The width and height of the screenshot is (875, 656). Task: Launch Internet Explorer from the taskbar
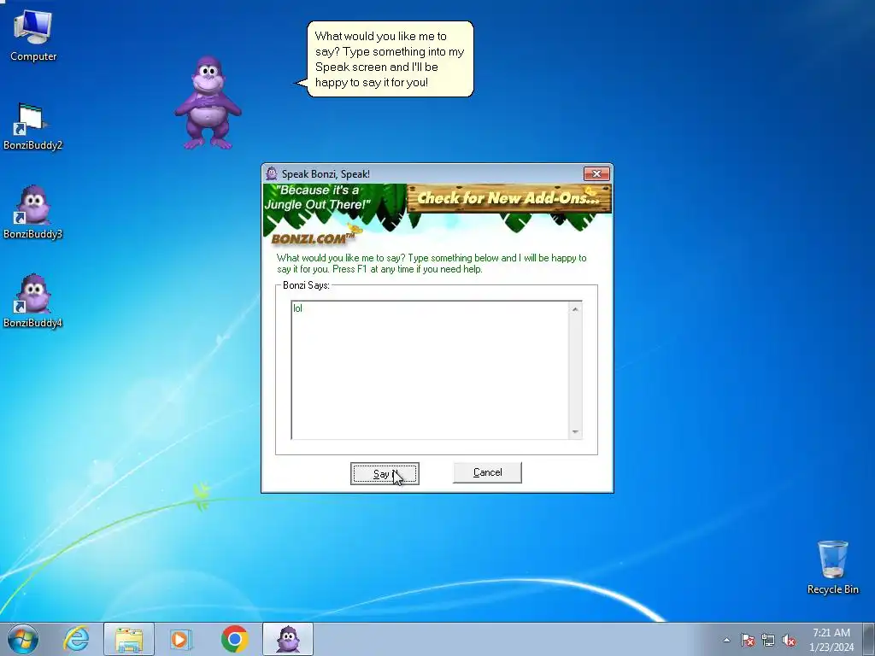coord(76,639)
